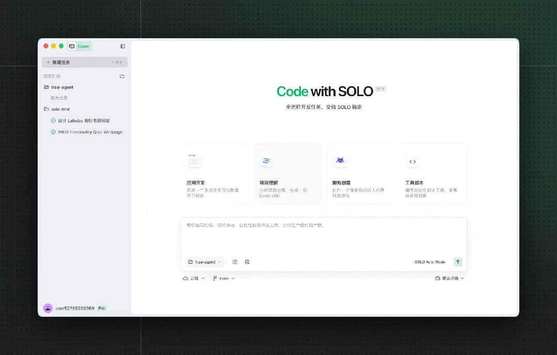Click the 项目列表 section label
Viewport: 557px width, 355px height.
click(52, 76)
